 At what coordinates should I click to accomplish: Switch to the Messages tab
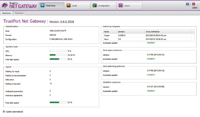click(x=19, y=13)
